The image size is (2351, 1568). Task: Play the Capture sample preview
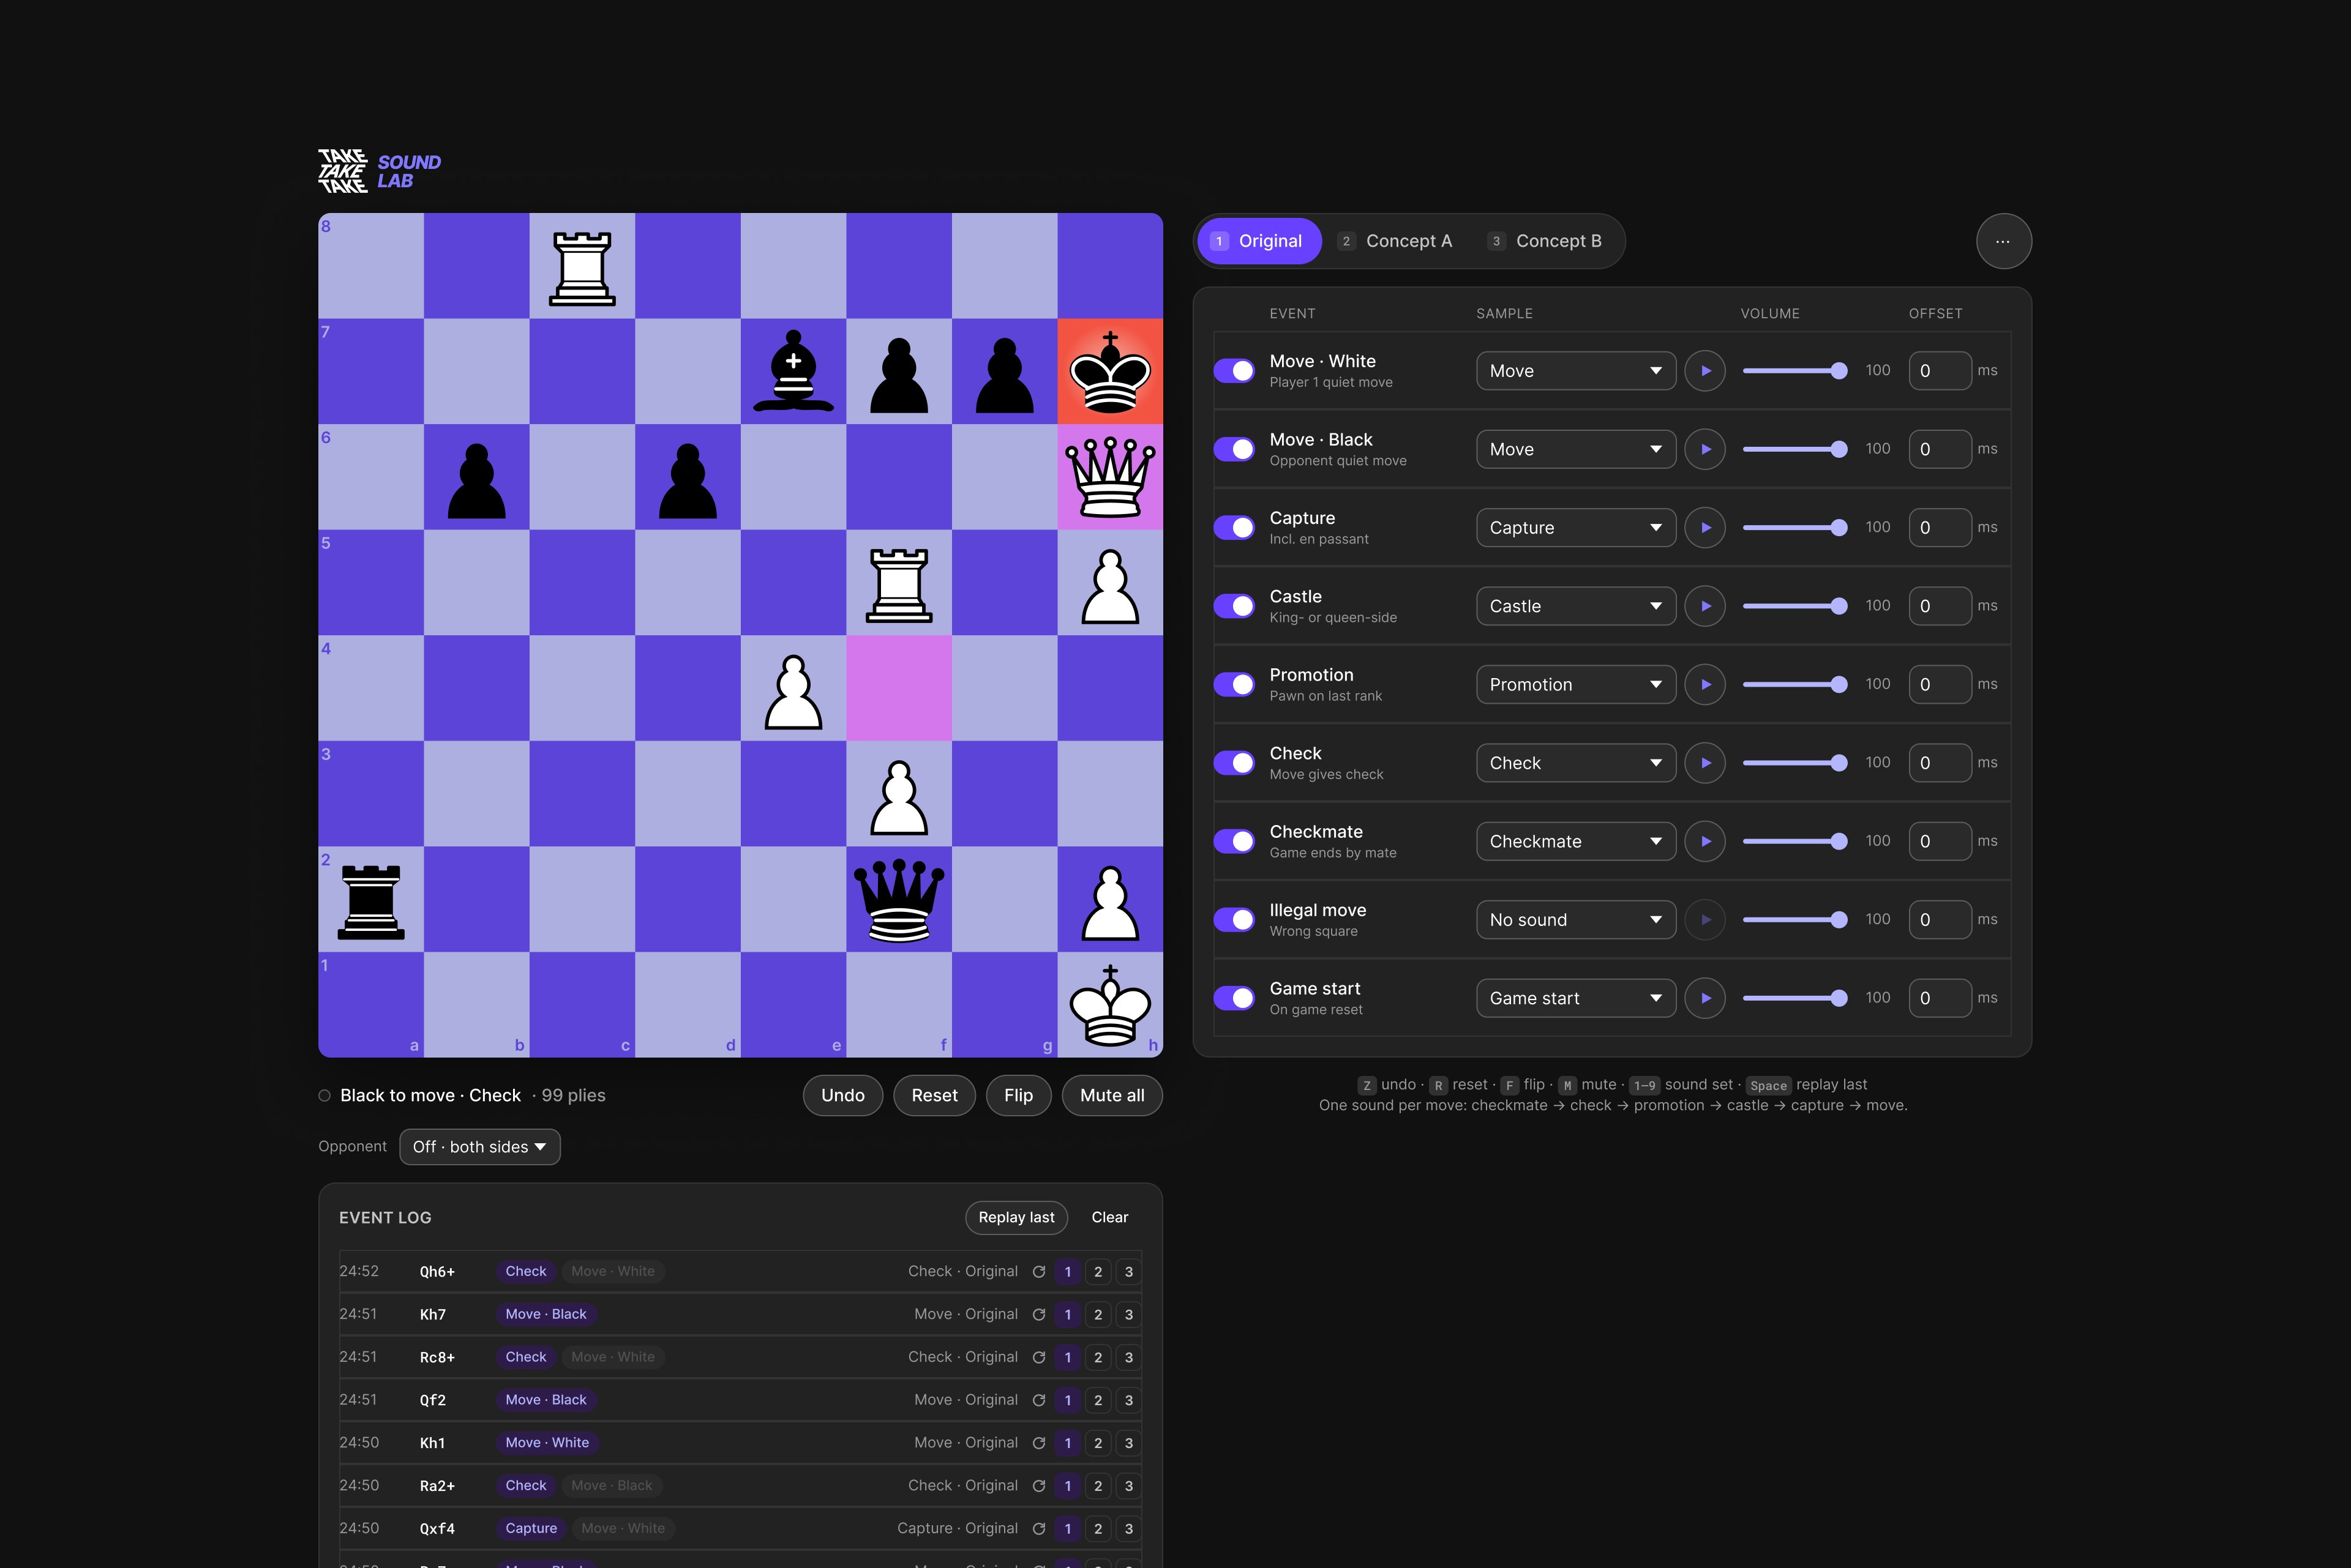pos(1704,528)
